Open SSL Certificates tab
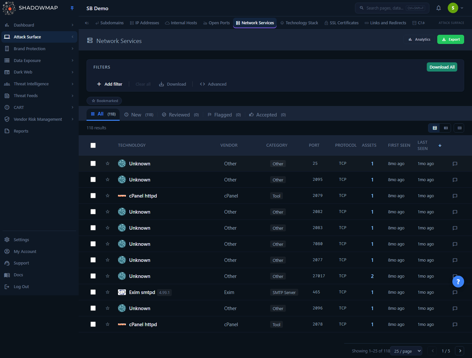The width and height of the screenshot is (472, 358). 341,23
